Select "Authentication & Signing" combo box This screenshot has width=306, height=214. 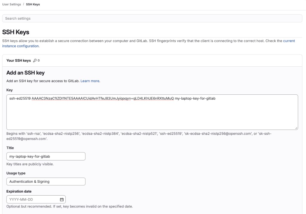46,181
